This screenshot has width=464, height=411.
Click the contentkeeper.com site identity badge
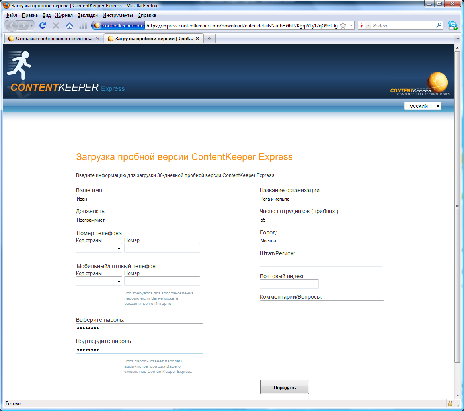pyautogui.click(x=118, y=26)
